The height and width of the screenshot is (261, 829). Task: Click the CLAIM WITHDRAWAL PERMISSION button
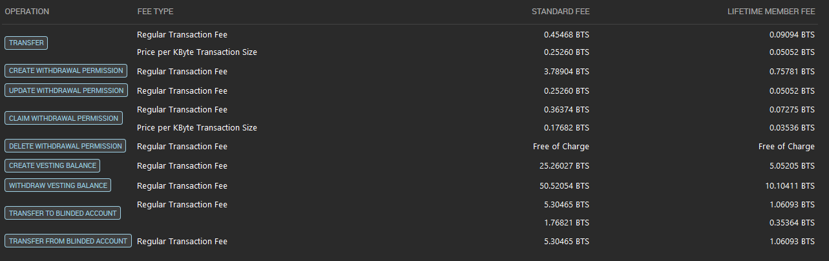coord(64,118)
